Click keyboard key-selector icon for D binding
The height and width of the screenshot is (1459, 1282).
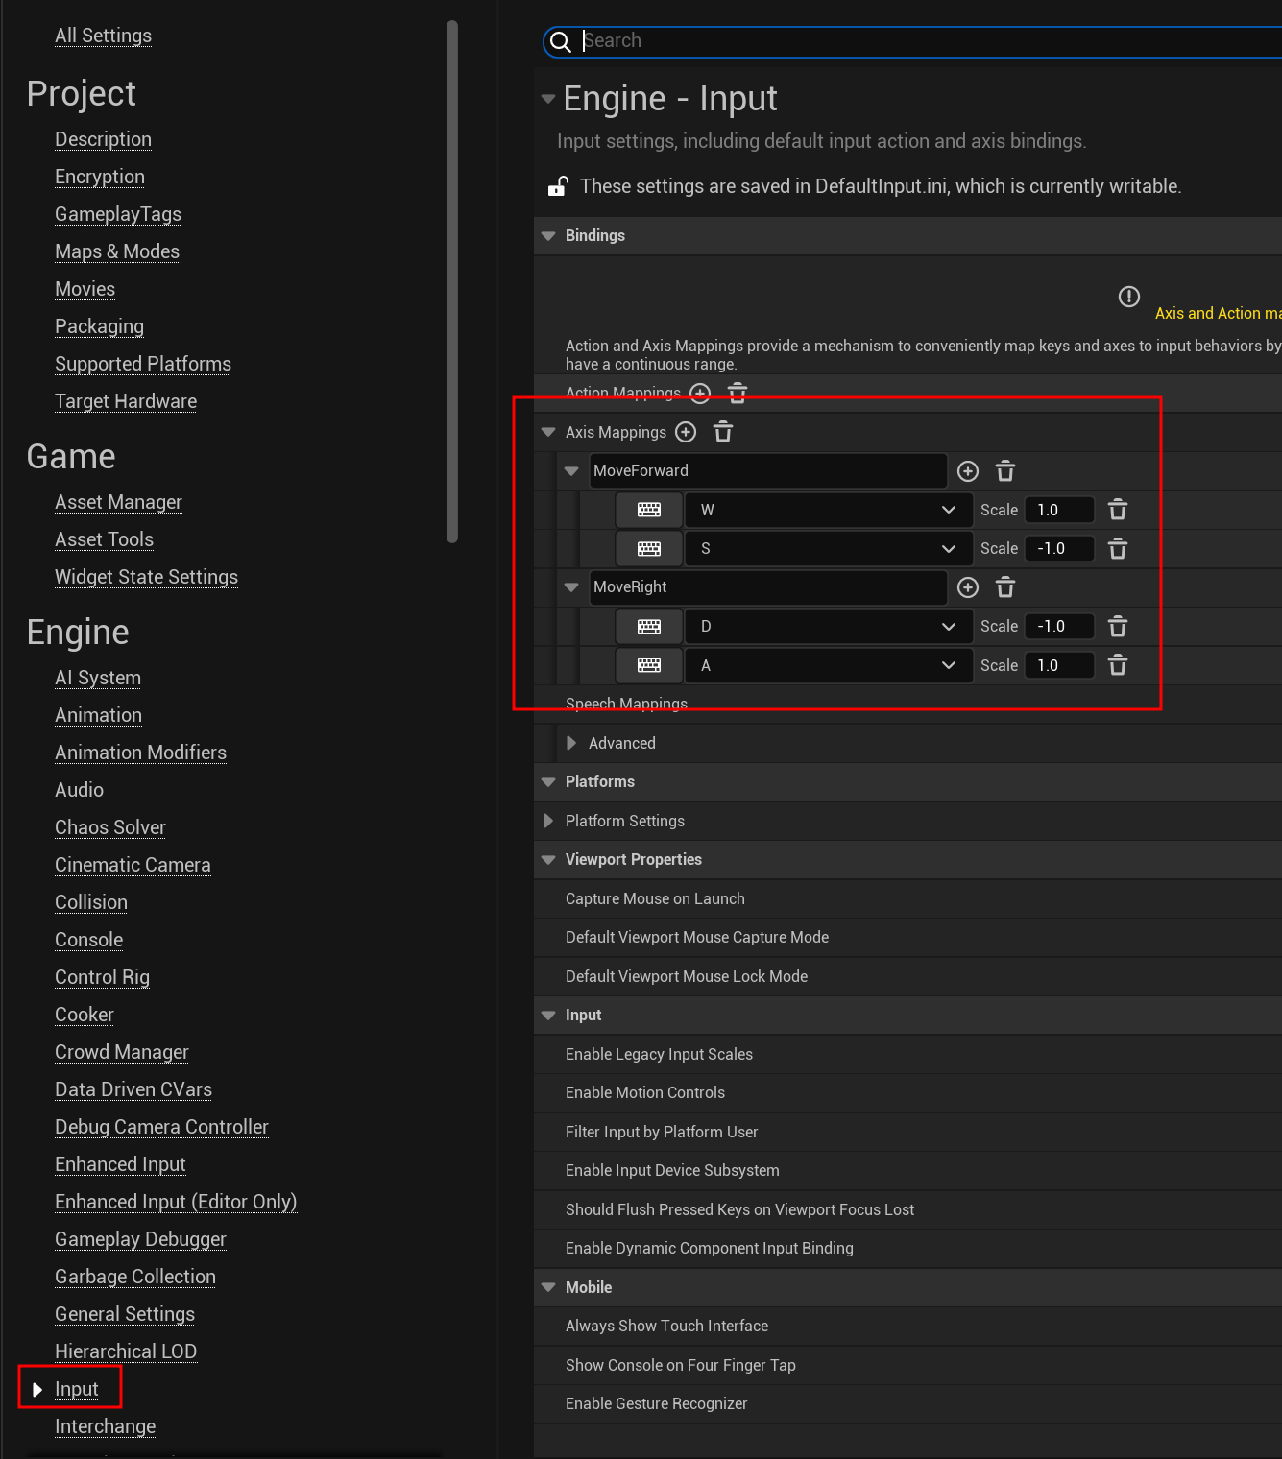(649, 627)
